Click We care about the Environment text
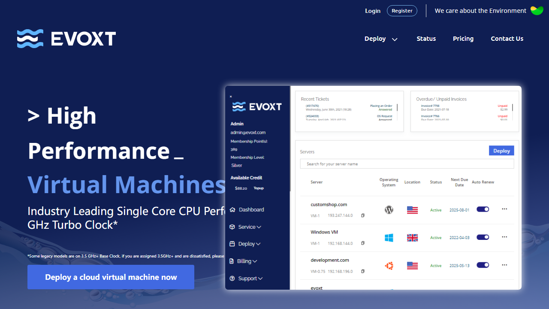 480,11
